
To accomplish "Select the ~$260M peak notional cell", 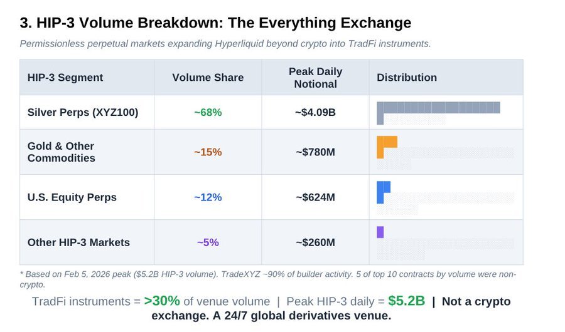I will (315, 242).
